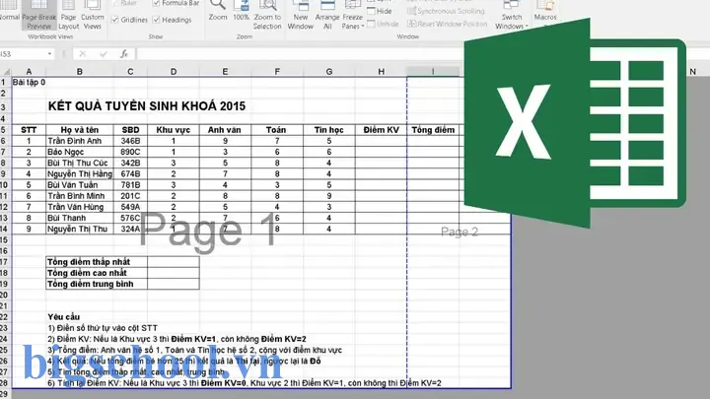Screen dimensions: 710x399
Task: Click the 'Họ và tên' header cell
Action: pyautogui.click(x=80, y=130)
